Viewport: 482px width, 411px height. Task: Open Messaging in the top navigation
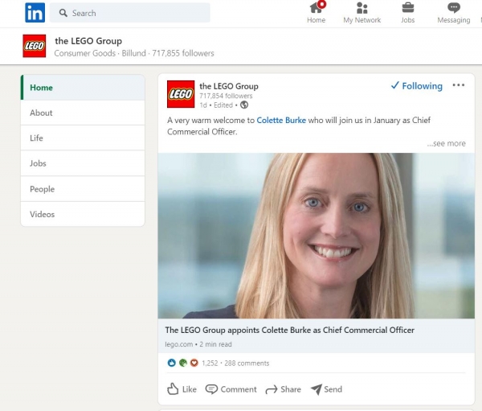[454, 12]
